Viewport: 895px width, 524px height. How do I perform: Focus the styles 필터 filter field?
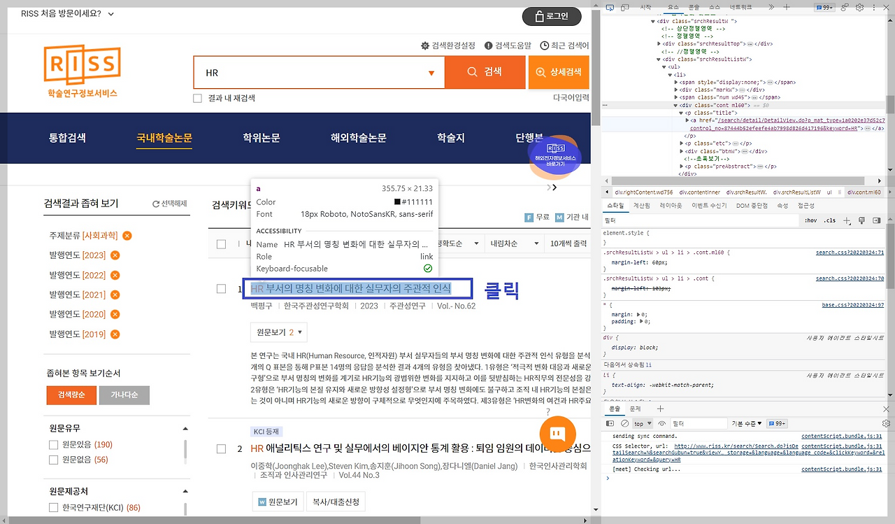pyautogui.click(x=699, y=220)
